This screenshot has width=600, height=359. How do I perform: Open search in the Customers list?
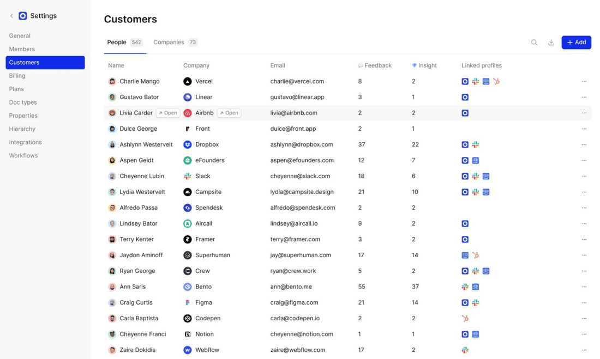tap(534, 42)
